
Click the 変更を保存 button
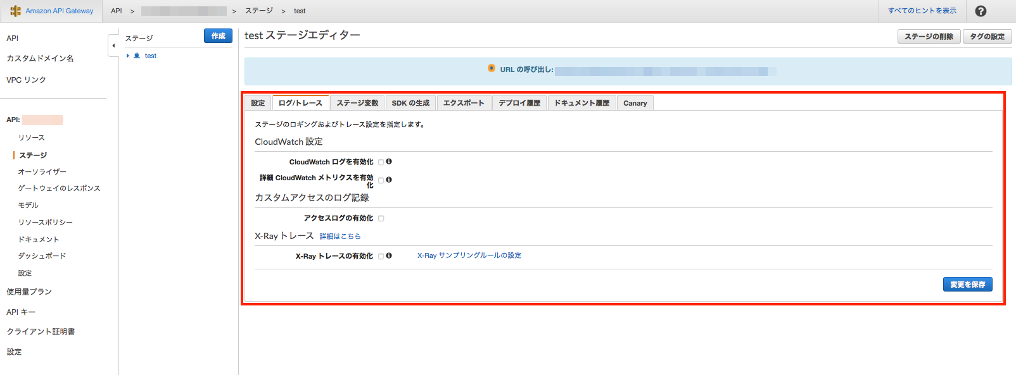[968, 285]
